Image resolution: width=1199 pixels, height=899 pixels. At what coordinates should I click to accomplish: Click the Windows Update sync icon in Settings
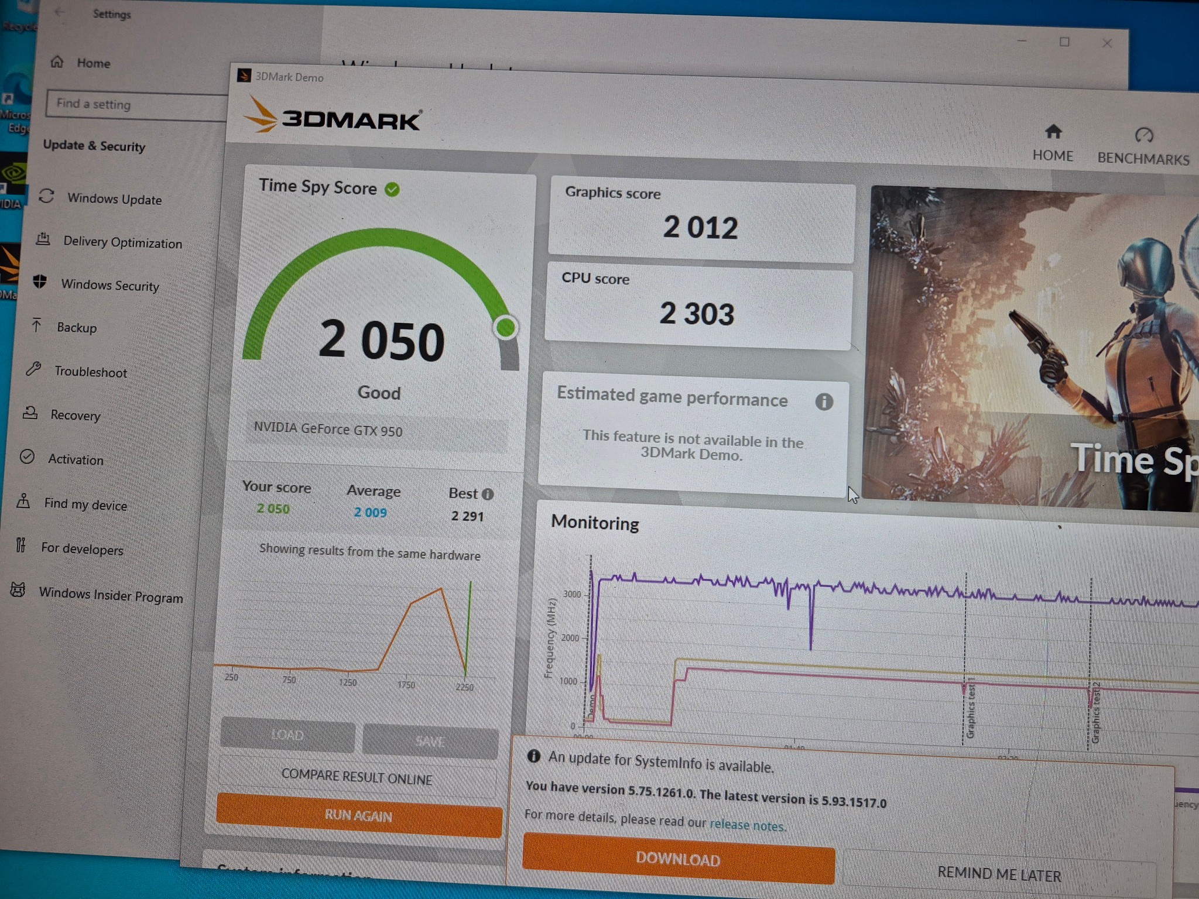(46, 196)
